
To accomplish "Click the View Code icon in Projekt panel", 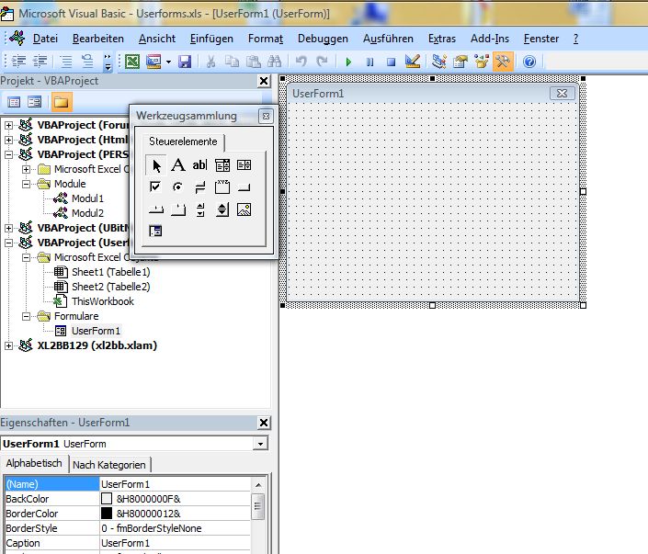I will 14,102.
